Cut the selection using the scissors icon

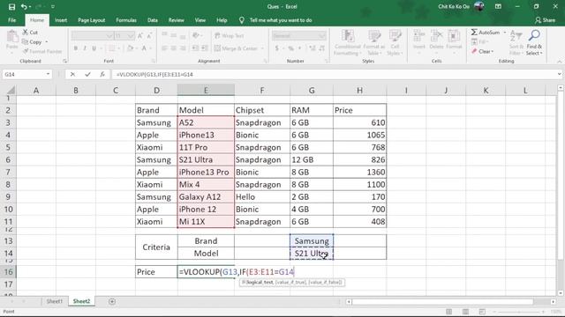[x=26, y=33]
